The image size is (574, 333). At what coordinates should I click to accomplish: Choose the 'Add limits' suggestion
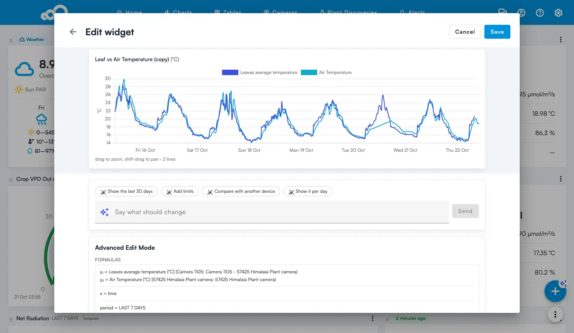click(180, 191)
